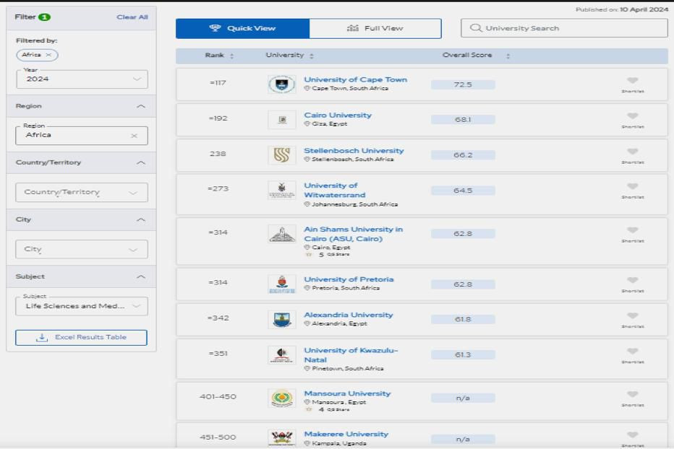
Task: Toggle shortlist heart for Mansoura University
Action: click(x=632, y=395)
